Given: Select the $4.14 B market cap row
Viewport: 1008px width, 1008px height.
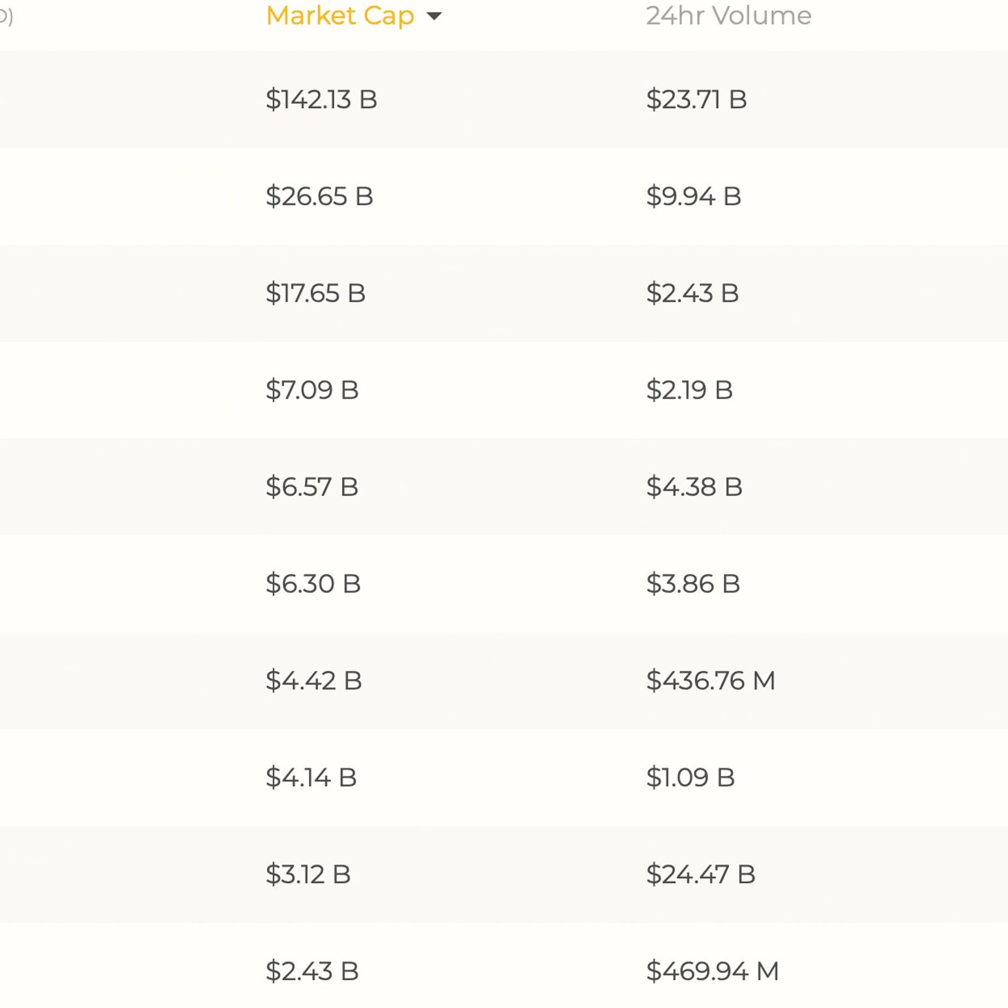Looking at the screenshot, I should [504, 778].
